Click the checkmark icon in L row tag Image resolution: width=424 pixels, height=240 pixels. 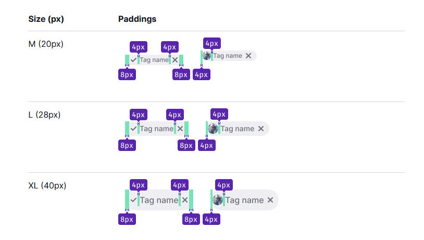coord(133,129)
